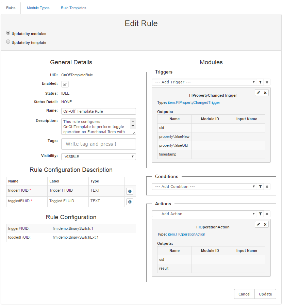Switch to the Rule Templates tab
Screen dimensions: 283x305
pos(73,7)
